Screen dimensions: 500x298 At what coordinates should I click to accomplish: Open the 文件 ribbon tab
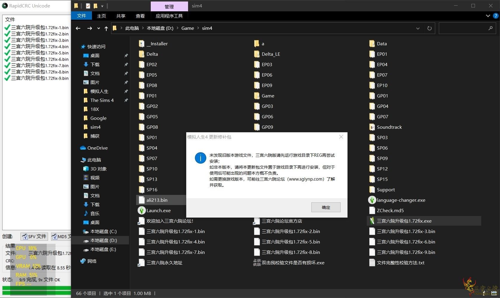click(x=81, y=16)
